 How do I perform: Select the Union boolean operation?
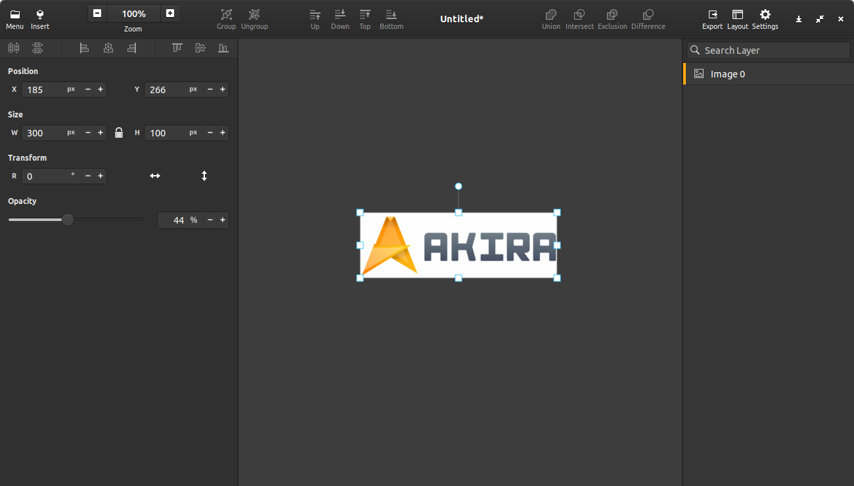coord(551,18)
